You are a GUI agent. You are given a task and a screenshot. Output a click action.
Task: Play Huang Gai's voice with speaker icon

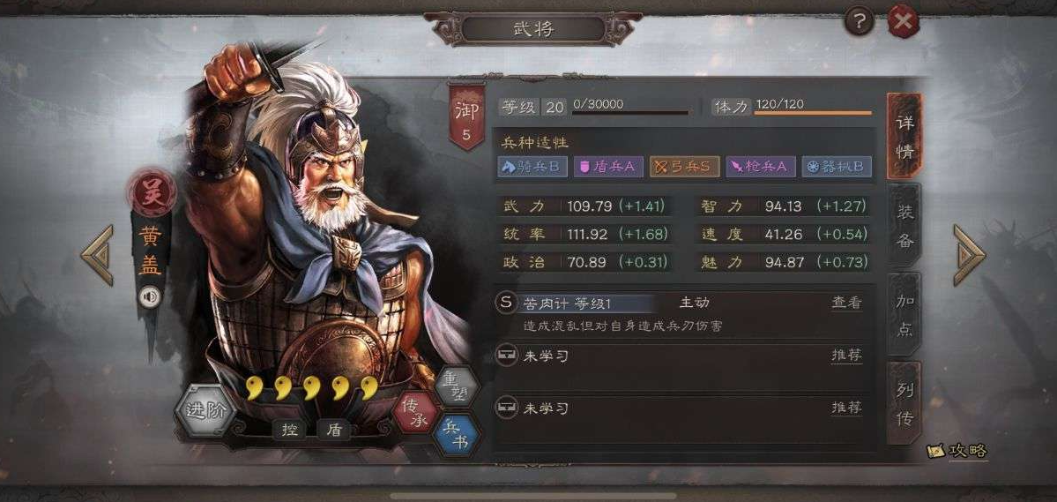tap(150, 297)
